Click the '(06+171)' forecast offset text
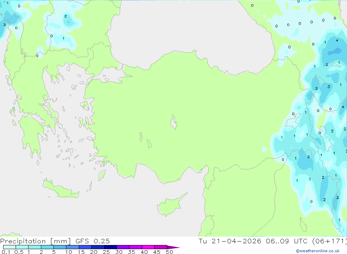 [329, 241]
